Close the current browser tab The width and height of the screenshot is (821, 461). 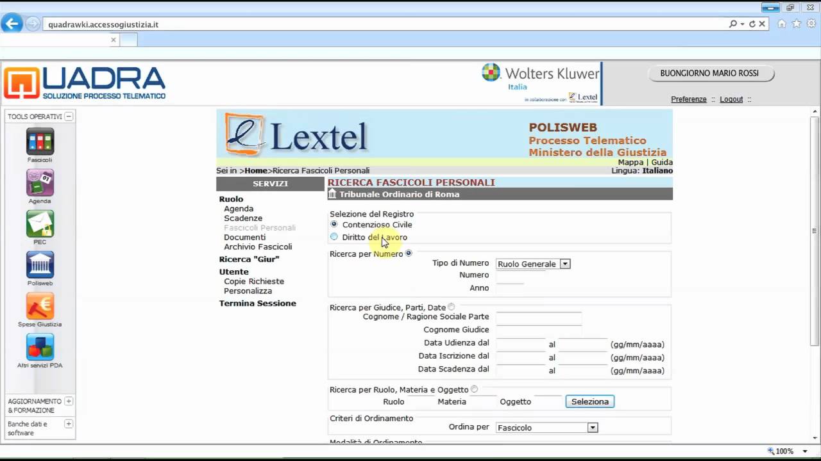(114, 40)
